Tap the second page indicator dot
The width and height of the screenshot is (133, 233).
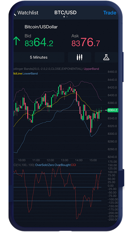point(67,17)
